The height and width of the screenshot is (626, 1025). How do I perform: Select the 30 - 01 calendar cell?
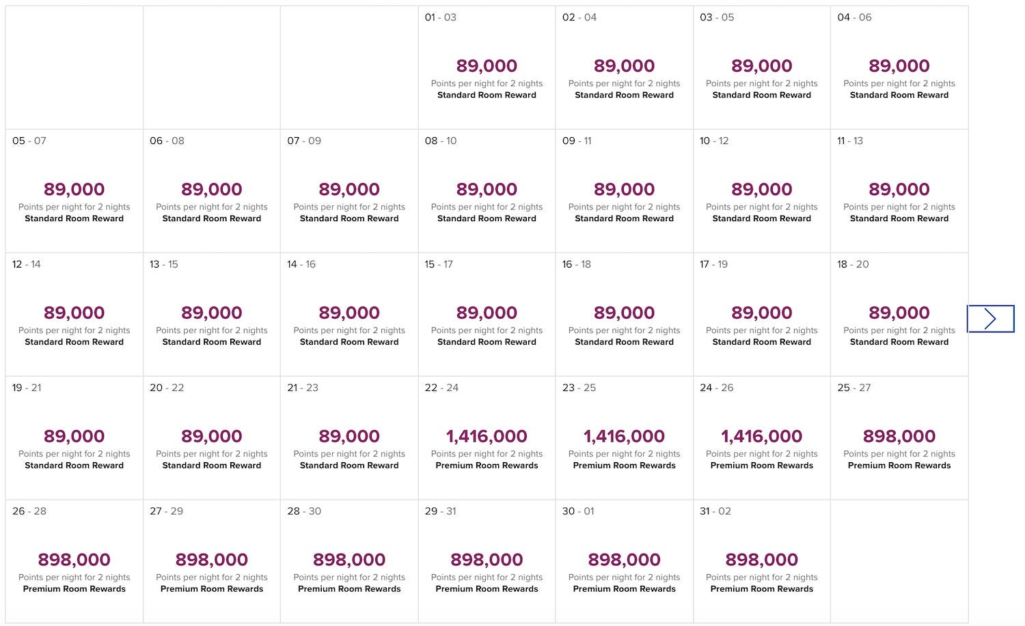(624, 562)
